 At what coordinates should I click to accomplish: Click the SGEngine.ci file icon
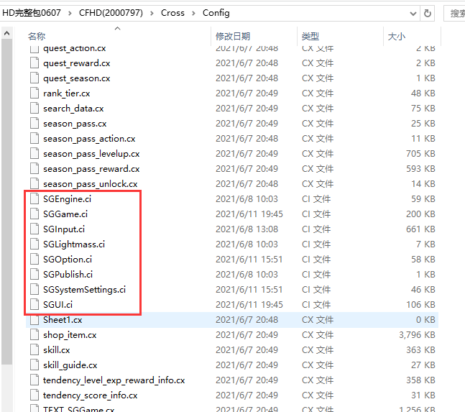[34, 199]
